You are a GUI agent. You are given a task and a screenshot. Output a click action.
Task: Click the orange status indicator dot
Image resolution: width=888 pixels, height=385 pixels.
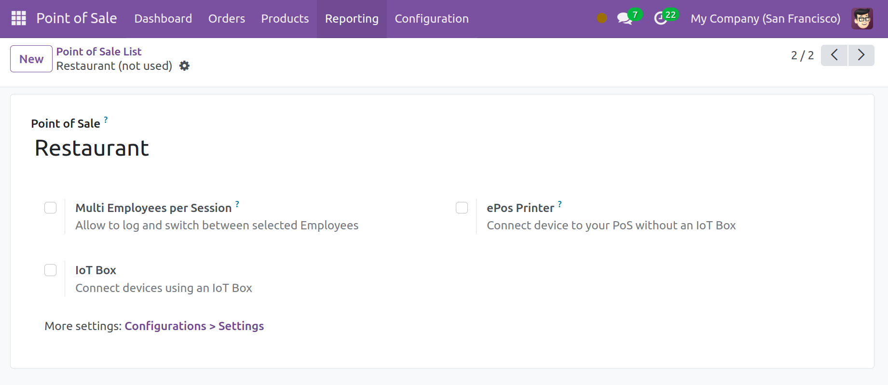pos(601,18)
